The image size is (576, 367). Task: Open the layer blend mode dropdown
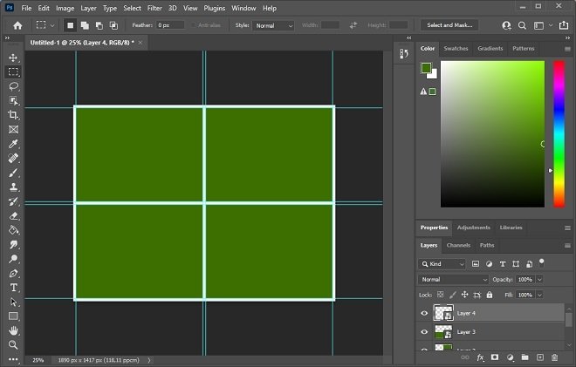453,279
